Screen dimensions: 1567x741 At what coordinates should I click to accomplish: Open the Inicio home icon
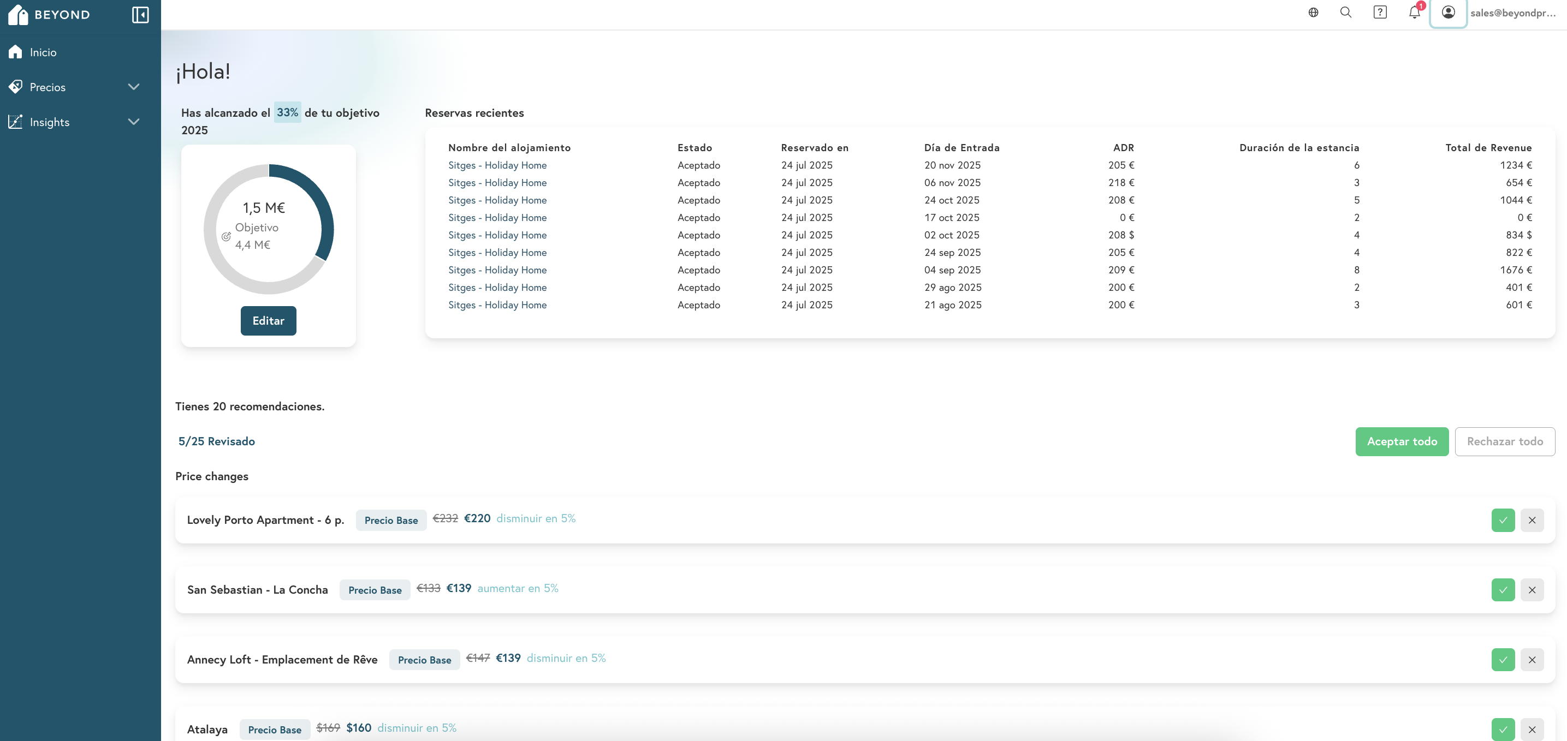click(16, 52)
